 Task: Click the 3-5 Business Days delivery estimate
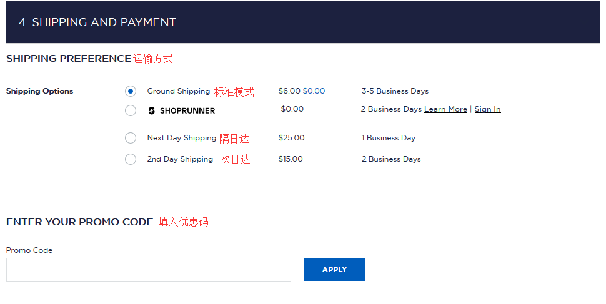click(x=395, y=91)
